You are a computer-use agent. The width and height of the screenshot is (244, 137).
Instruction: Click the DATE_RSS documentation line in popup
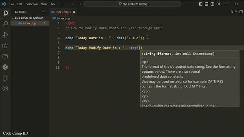pyautogui.click(x=182, y=81)
